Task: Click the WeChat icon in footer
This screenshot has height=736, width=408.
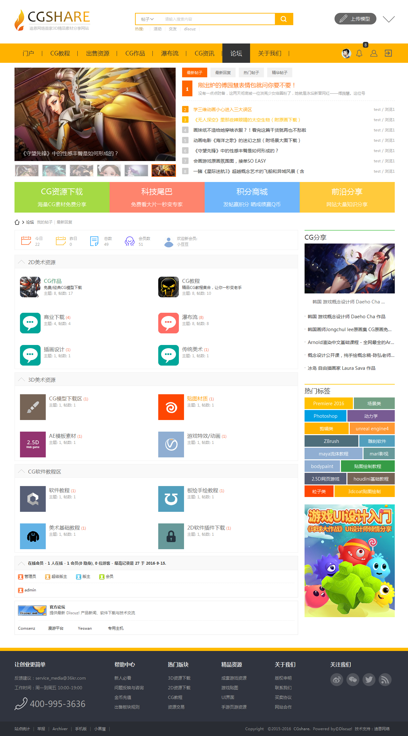Action: pos(353,680)
